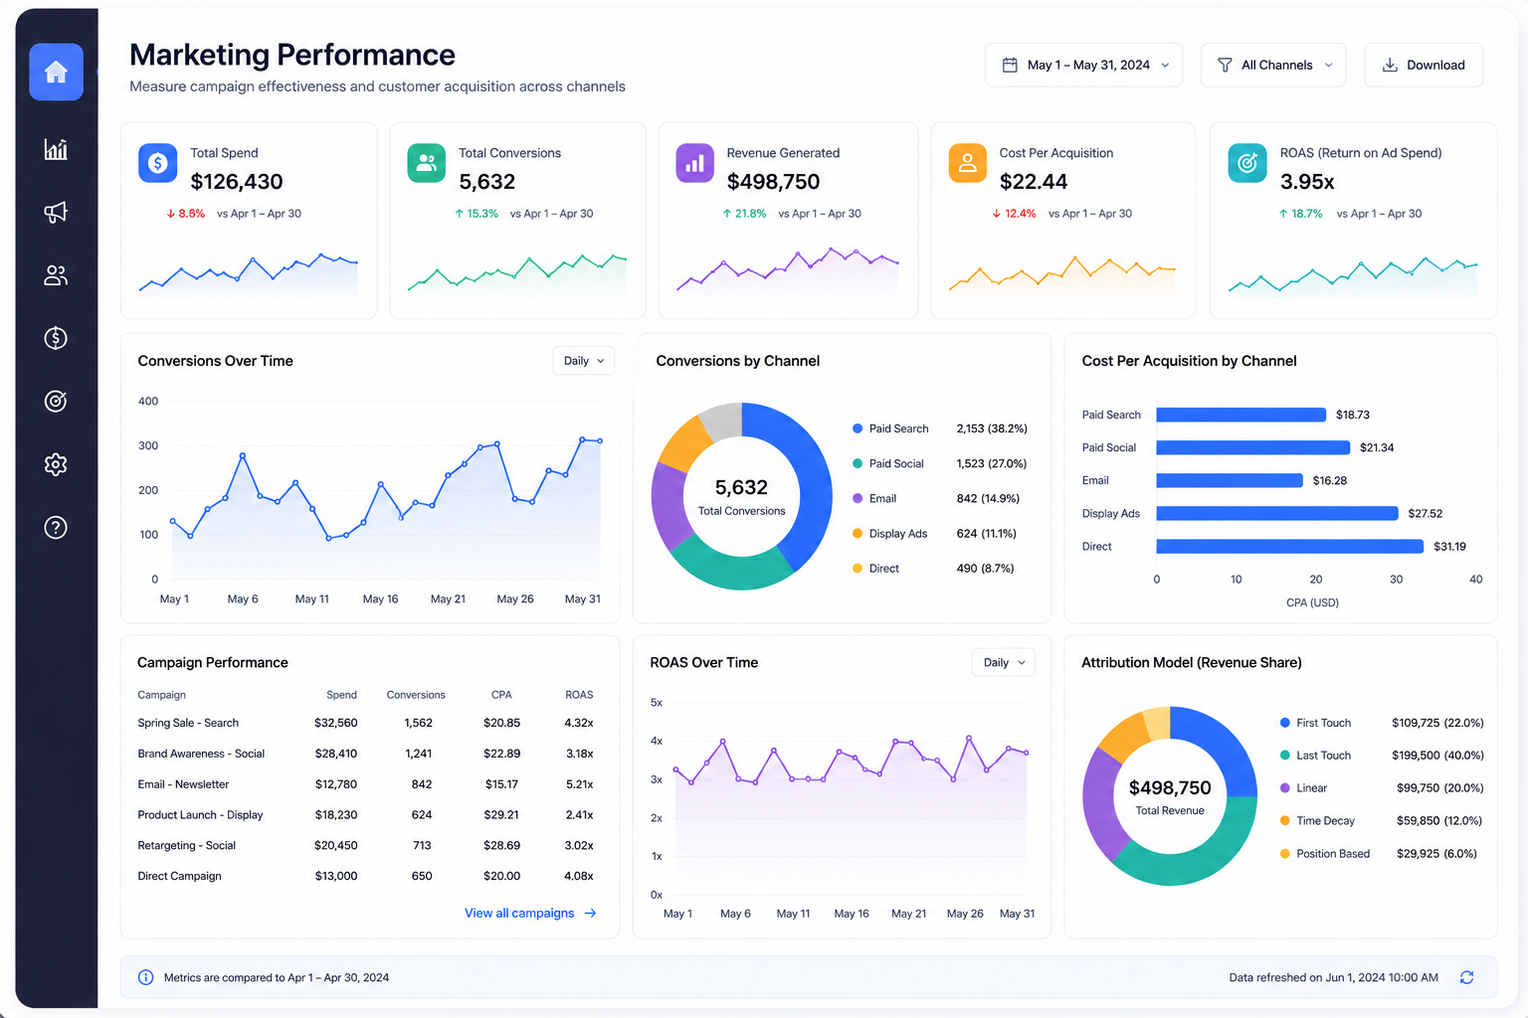Click the info icon in the footer note
Screen dimensions: 1528x1018
145,977
